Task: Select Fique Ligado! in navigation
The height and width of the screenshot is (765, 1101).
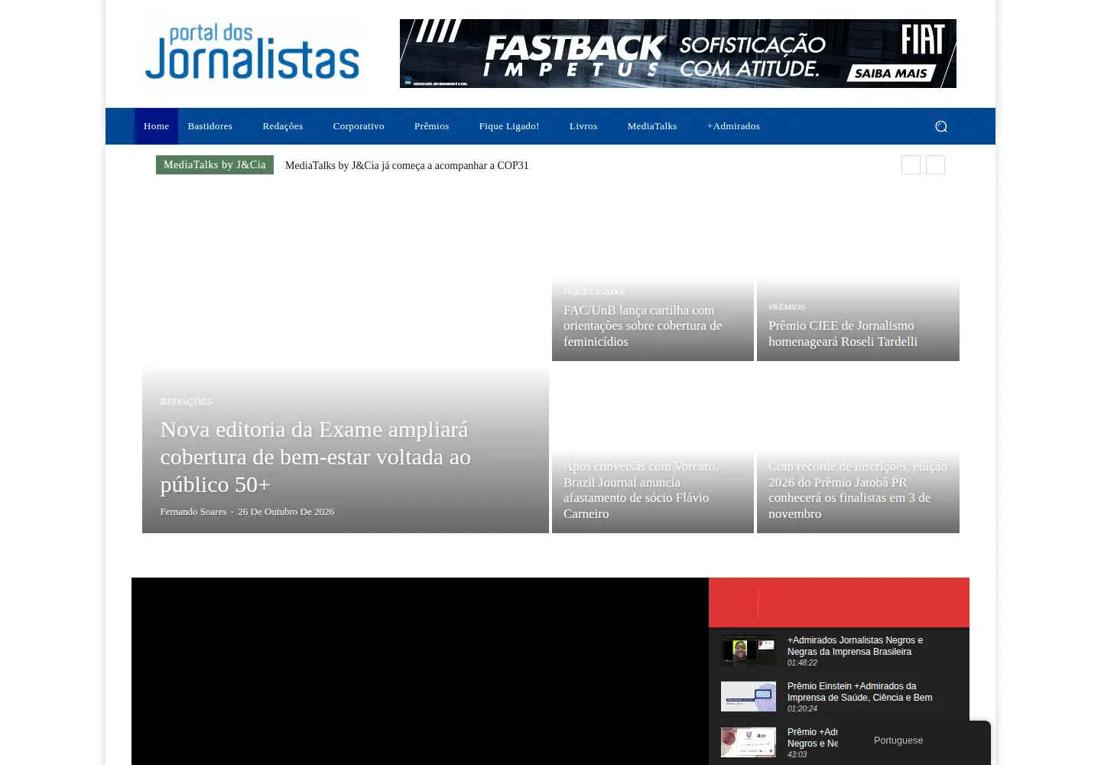Action: (509, 126)
